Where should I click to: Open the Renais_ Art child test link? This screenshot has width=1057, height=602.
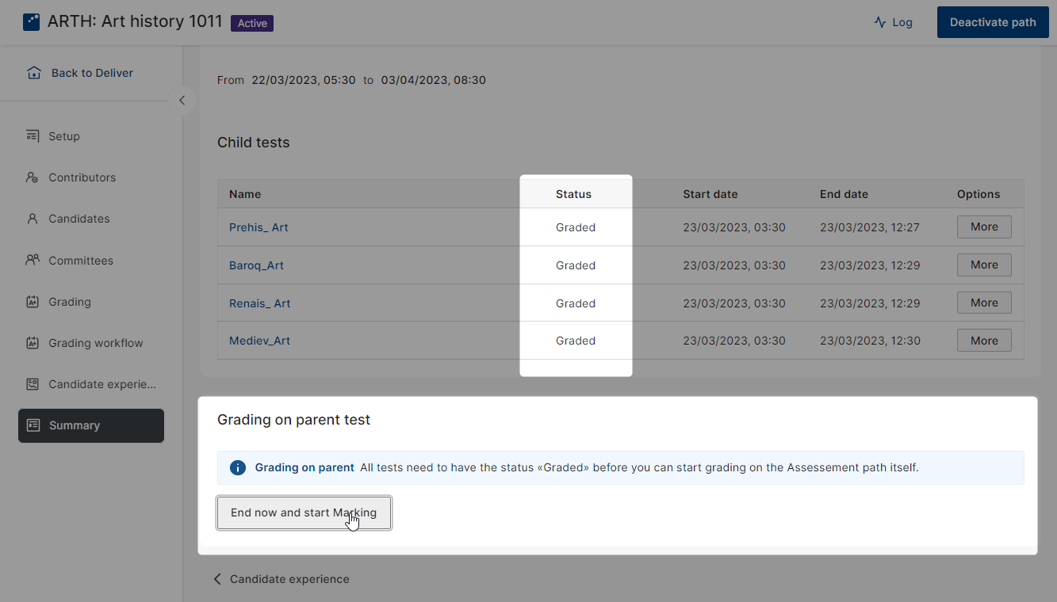260,303
